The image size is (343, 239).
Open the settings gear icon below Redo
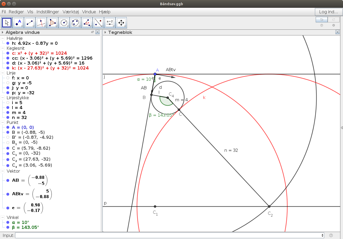pyautogui.click(x=334, y=25)
